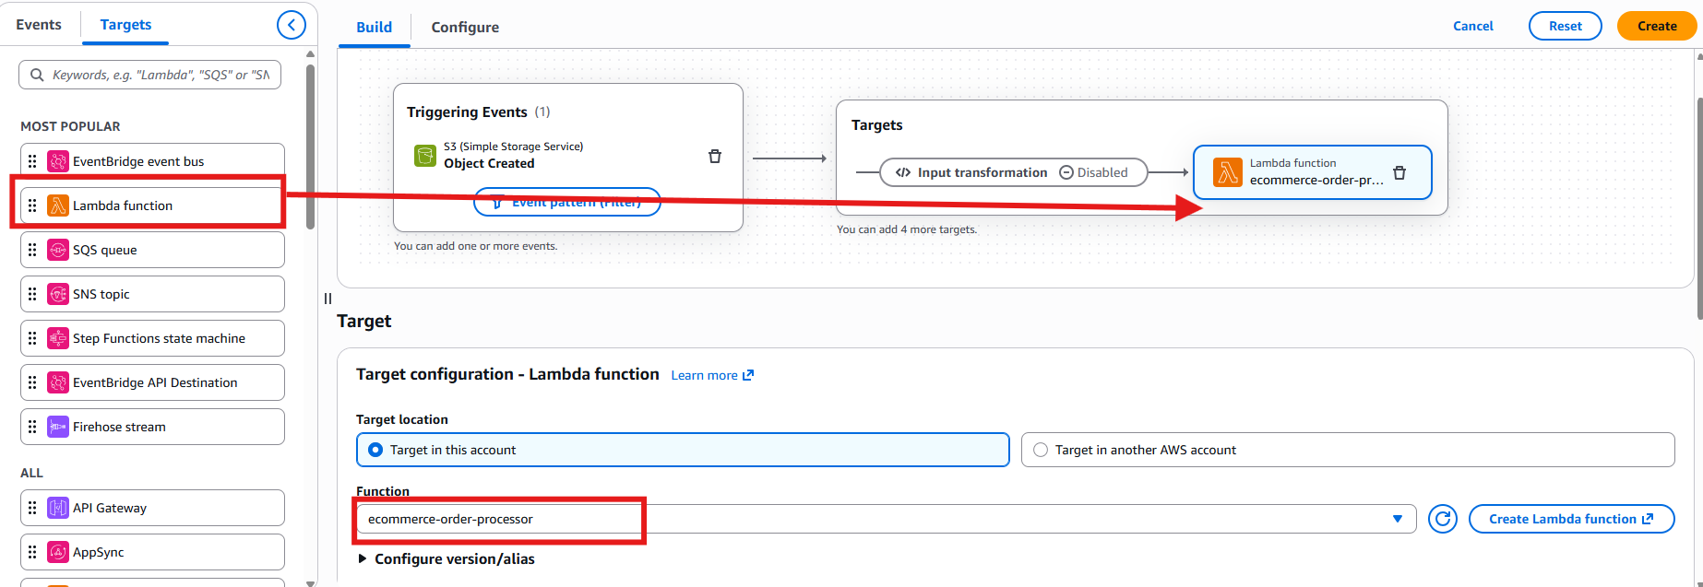Image resolution: width=1703 pixels, height=587 pixels.
Task: Switch to the Events tab
Action: pos(39,25)
